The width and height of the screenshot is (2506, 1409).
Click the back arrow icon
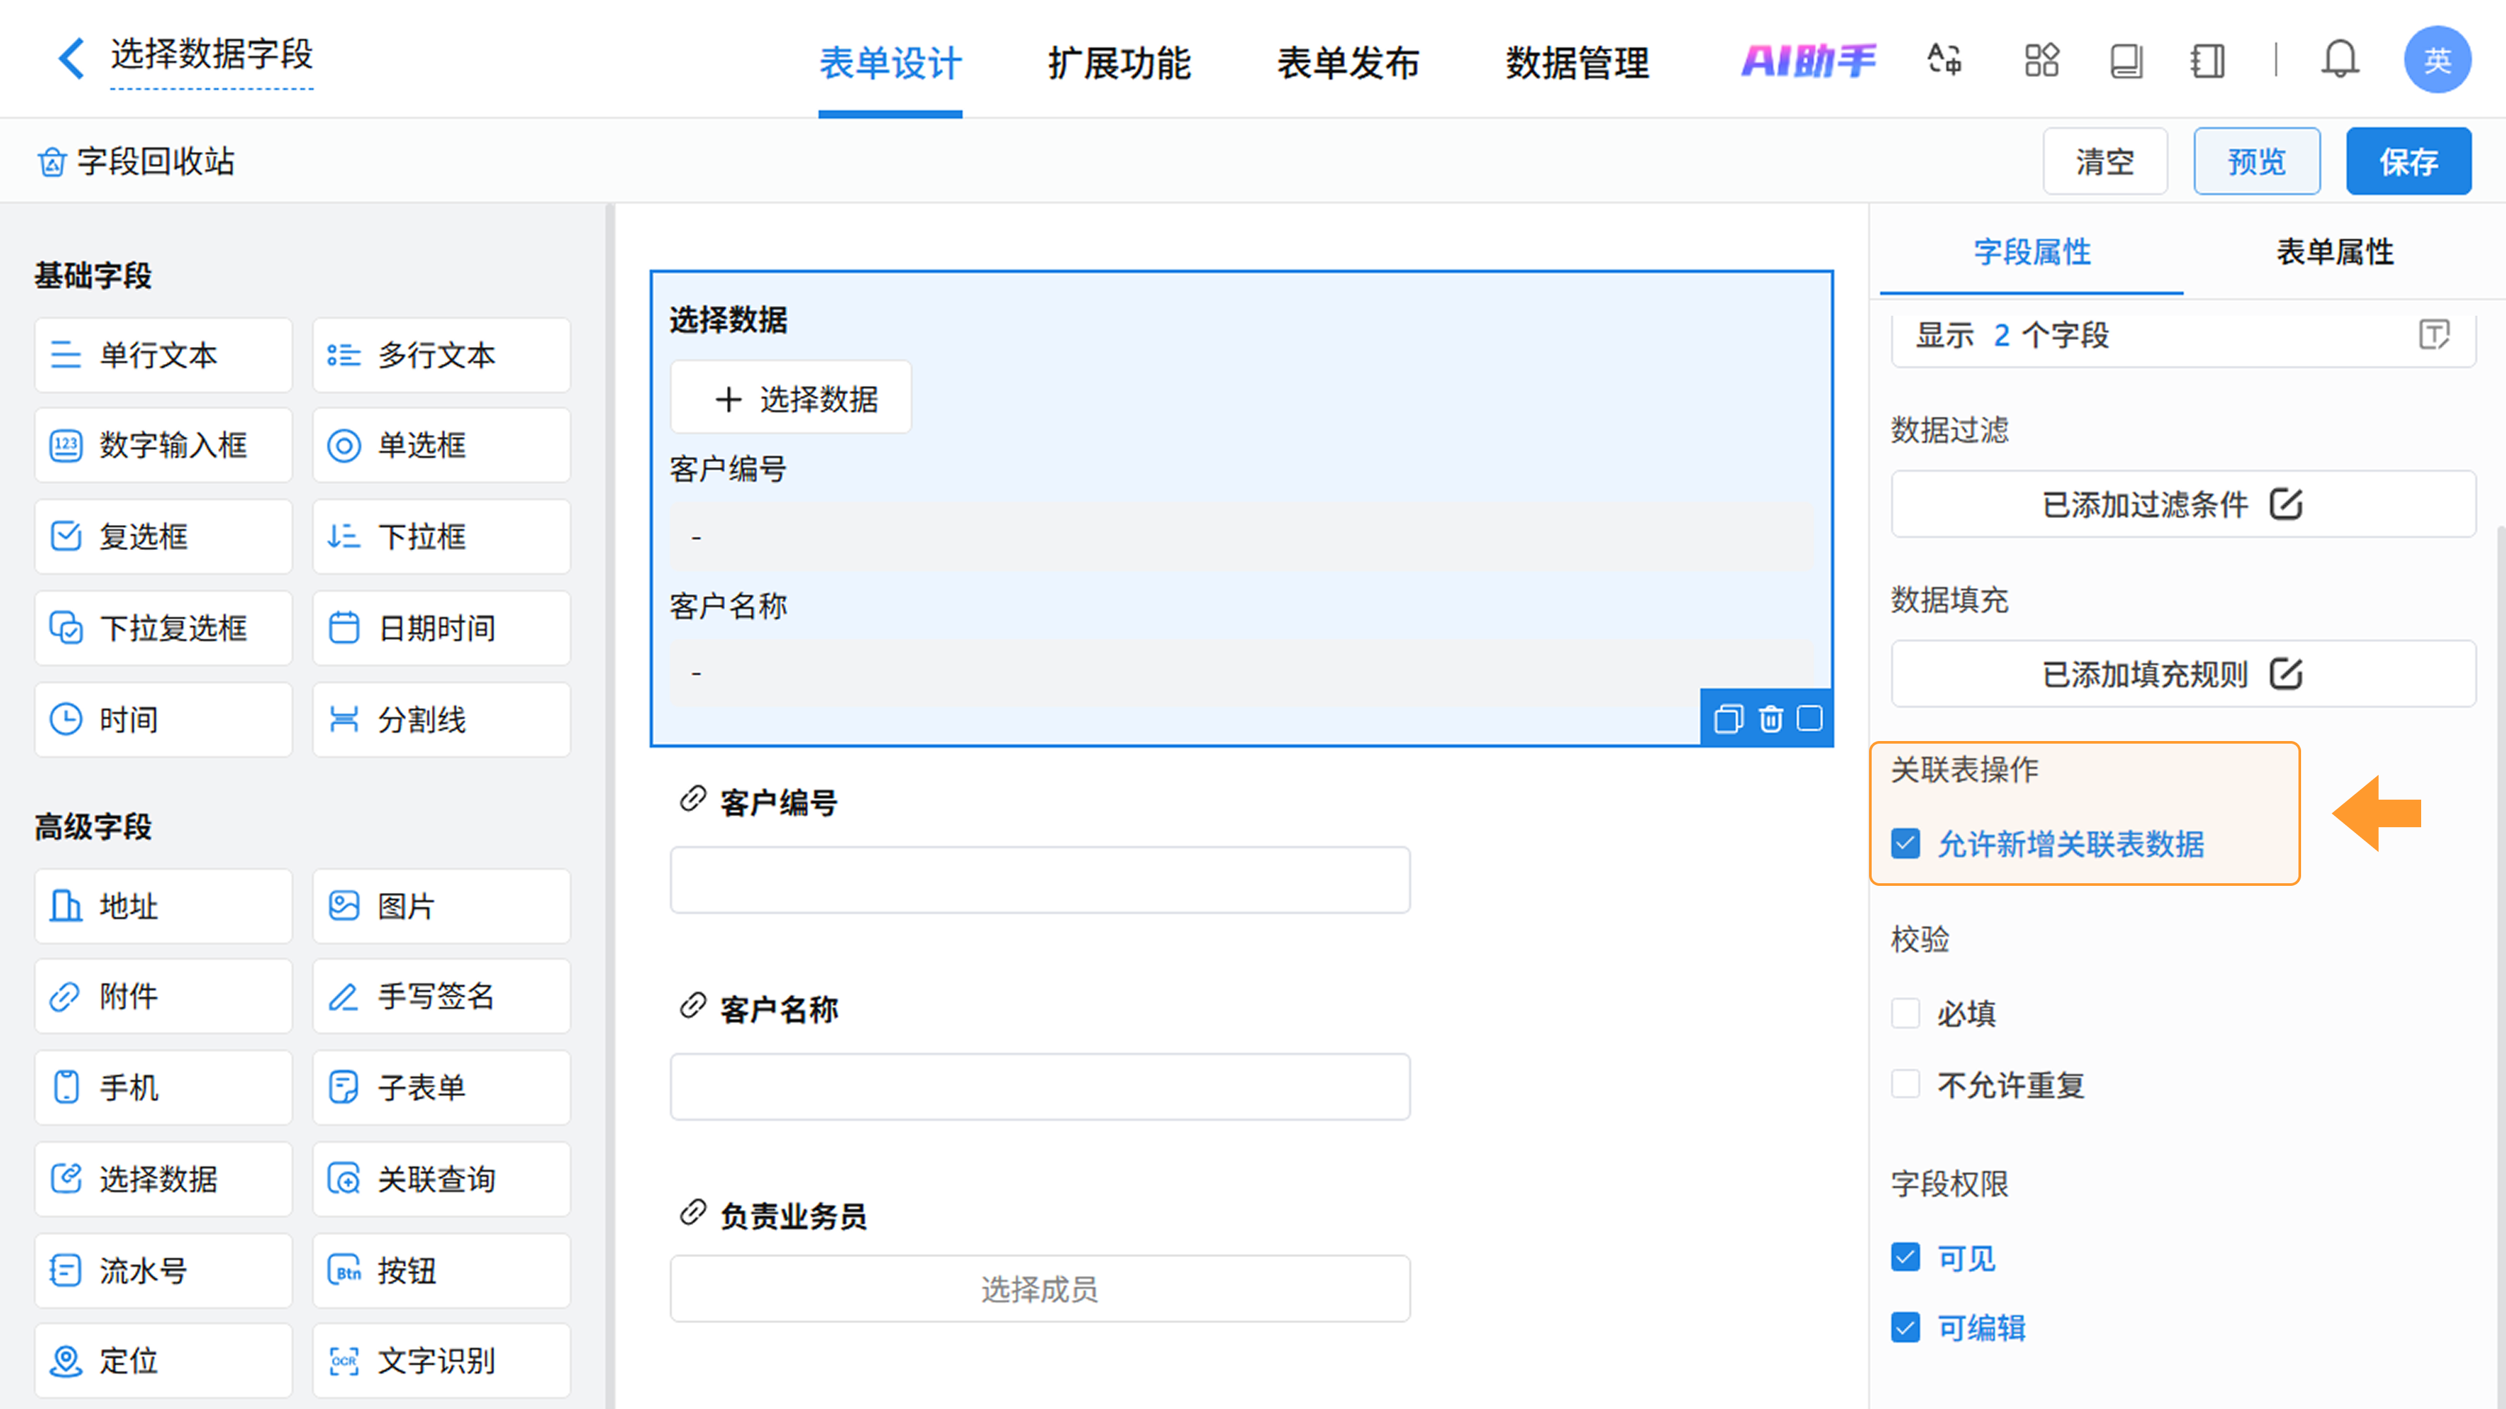[71, 57]
